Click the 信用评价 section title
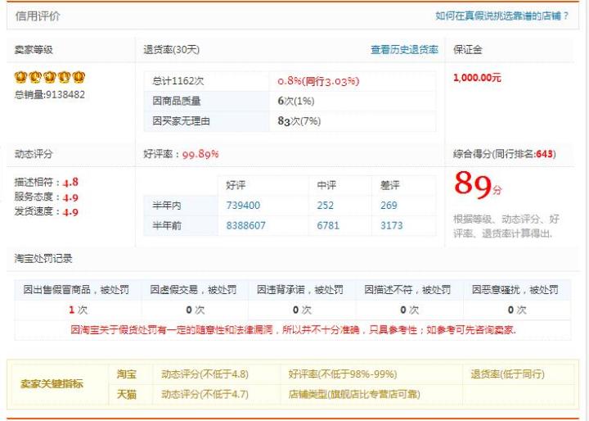This screenshot has height=421, width=589. click(38, 16)
